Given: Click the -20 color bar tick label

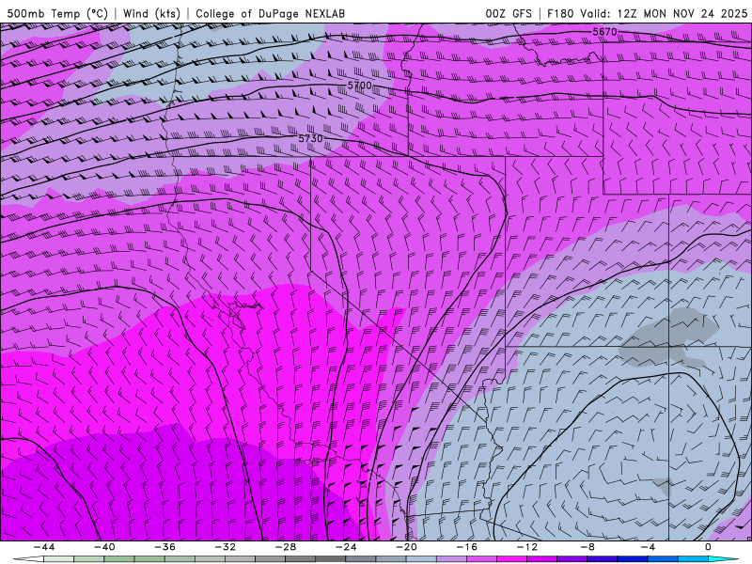Looking at the screenshot, I should [x=406, y=547].
